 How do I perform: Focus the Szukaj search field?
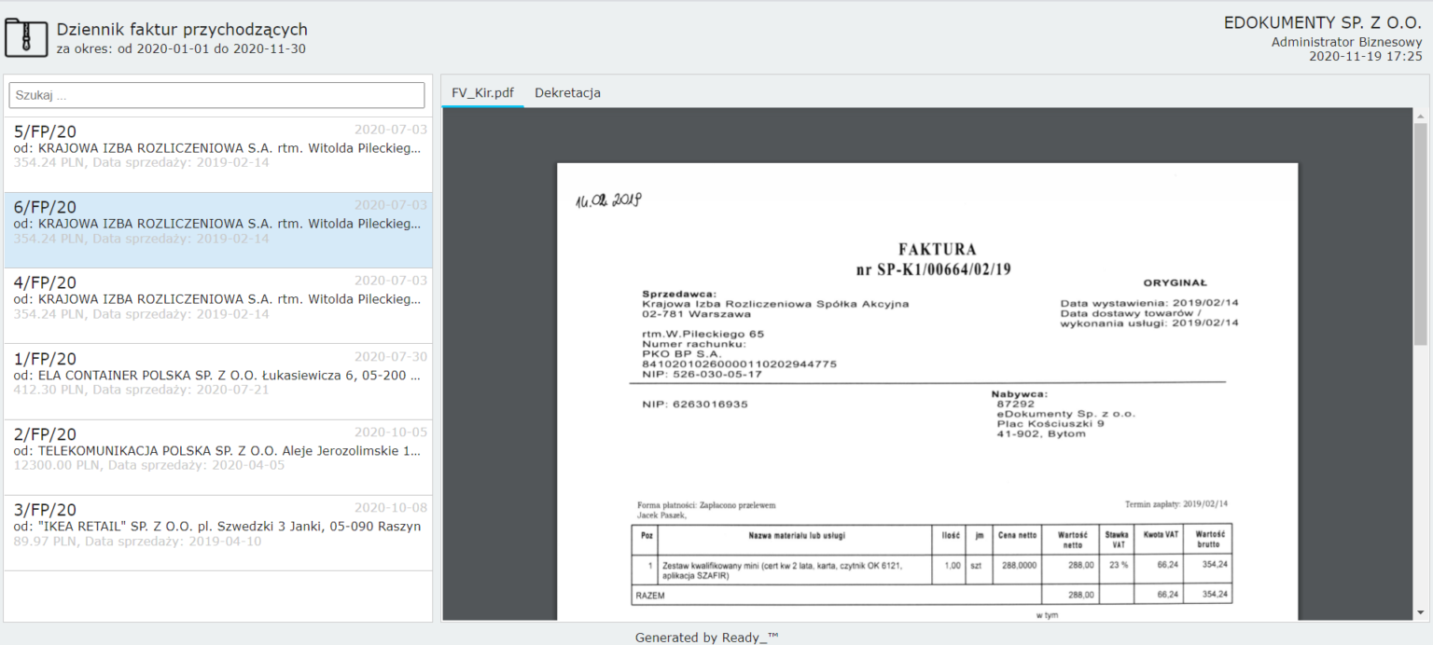pyautogui.click(x=216, y=95)
